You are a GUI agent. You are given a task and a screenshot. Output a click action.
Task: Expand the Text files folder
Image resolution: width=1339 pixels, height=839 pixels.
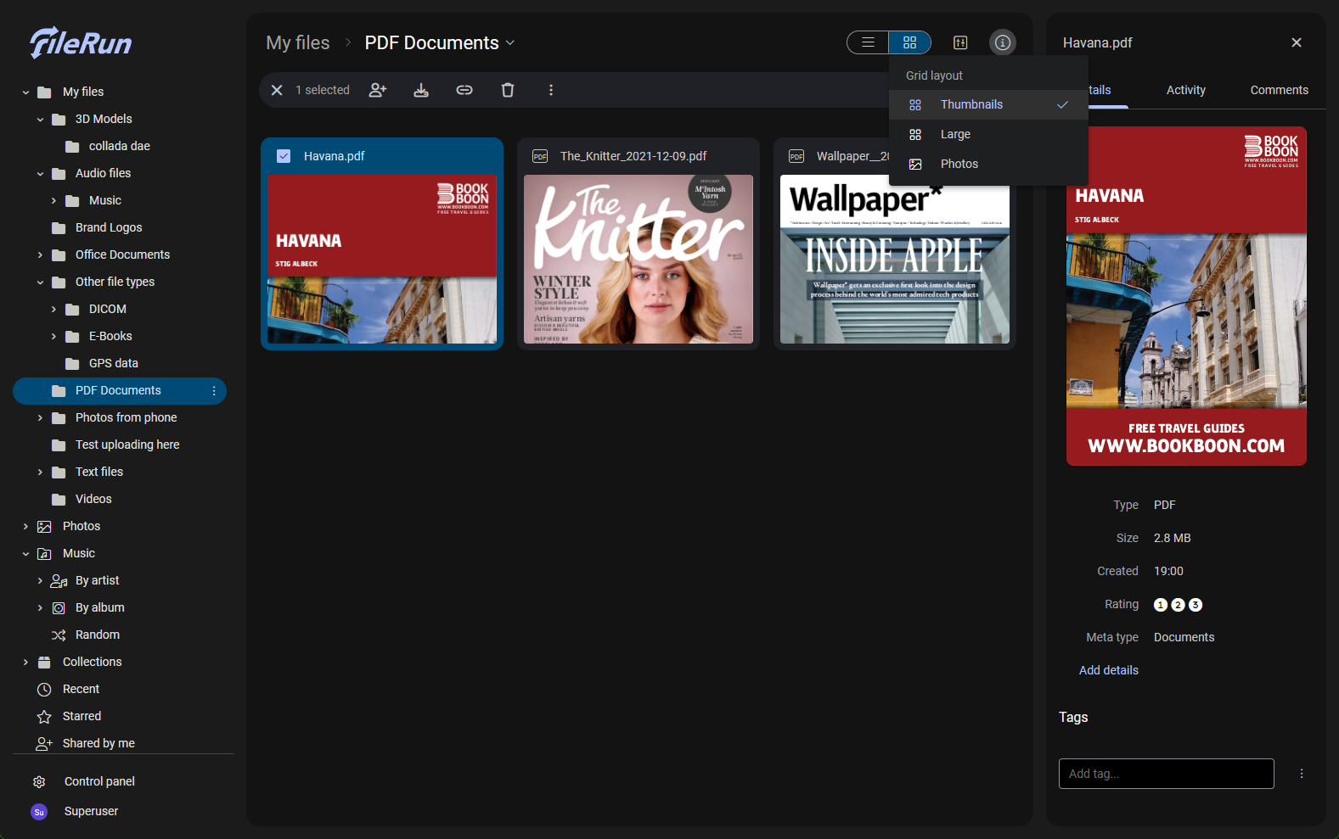(40, 472)
